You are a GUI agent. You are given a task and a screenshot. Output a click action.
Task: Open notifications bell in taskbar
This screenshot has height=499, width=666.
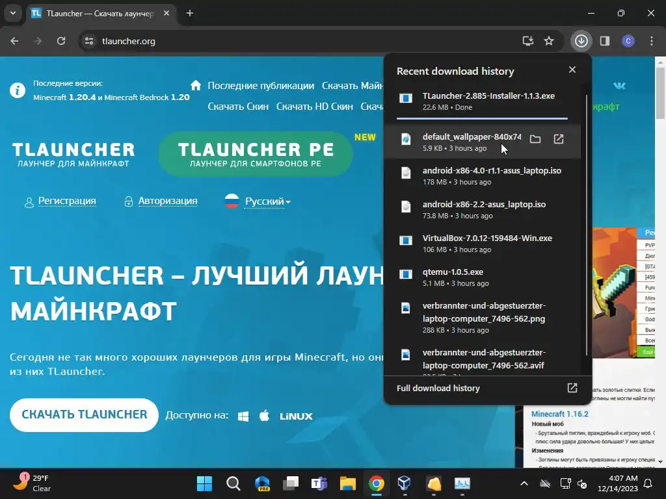click(648, 483)
